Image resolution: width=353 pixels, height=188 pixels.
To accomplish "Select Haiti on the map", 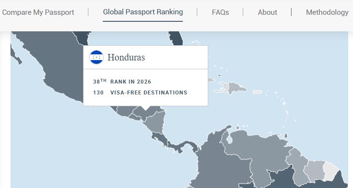I will pos(223,88).
